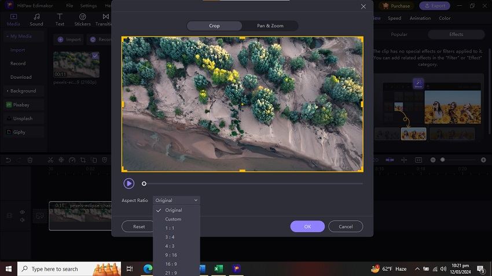Expand the Background section in sidebar
Viewport: 492px width, 276px height.
tap(23, 91)
